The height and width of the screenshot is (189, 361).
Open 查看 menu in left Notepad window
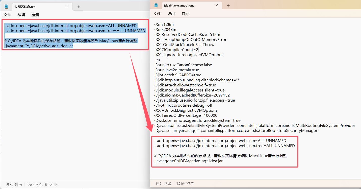(36, 15)
